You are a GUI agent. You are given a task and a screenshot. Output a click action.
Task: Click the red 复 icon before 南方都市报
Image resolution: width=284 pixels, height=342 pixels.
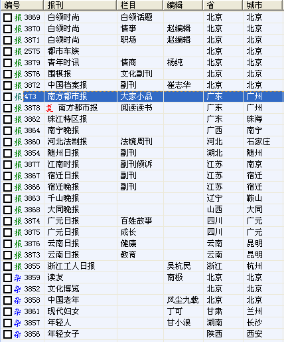tap(50, 108)
